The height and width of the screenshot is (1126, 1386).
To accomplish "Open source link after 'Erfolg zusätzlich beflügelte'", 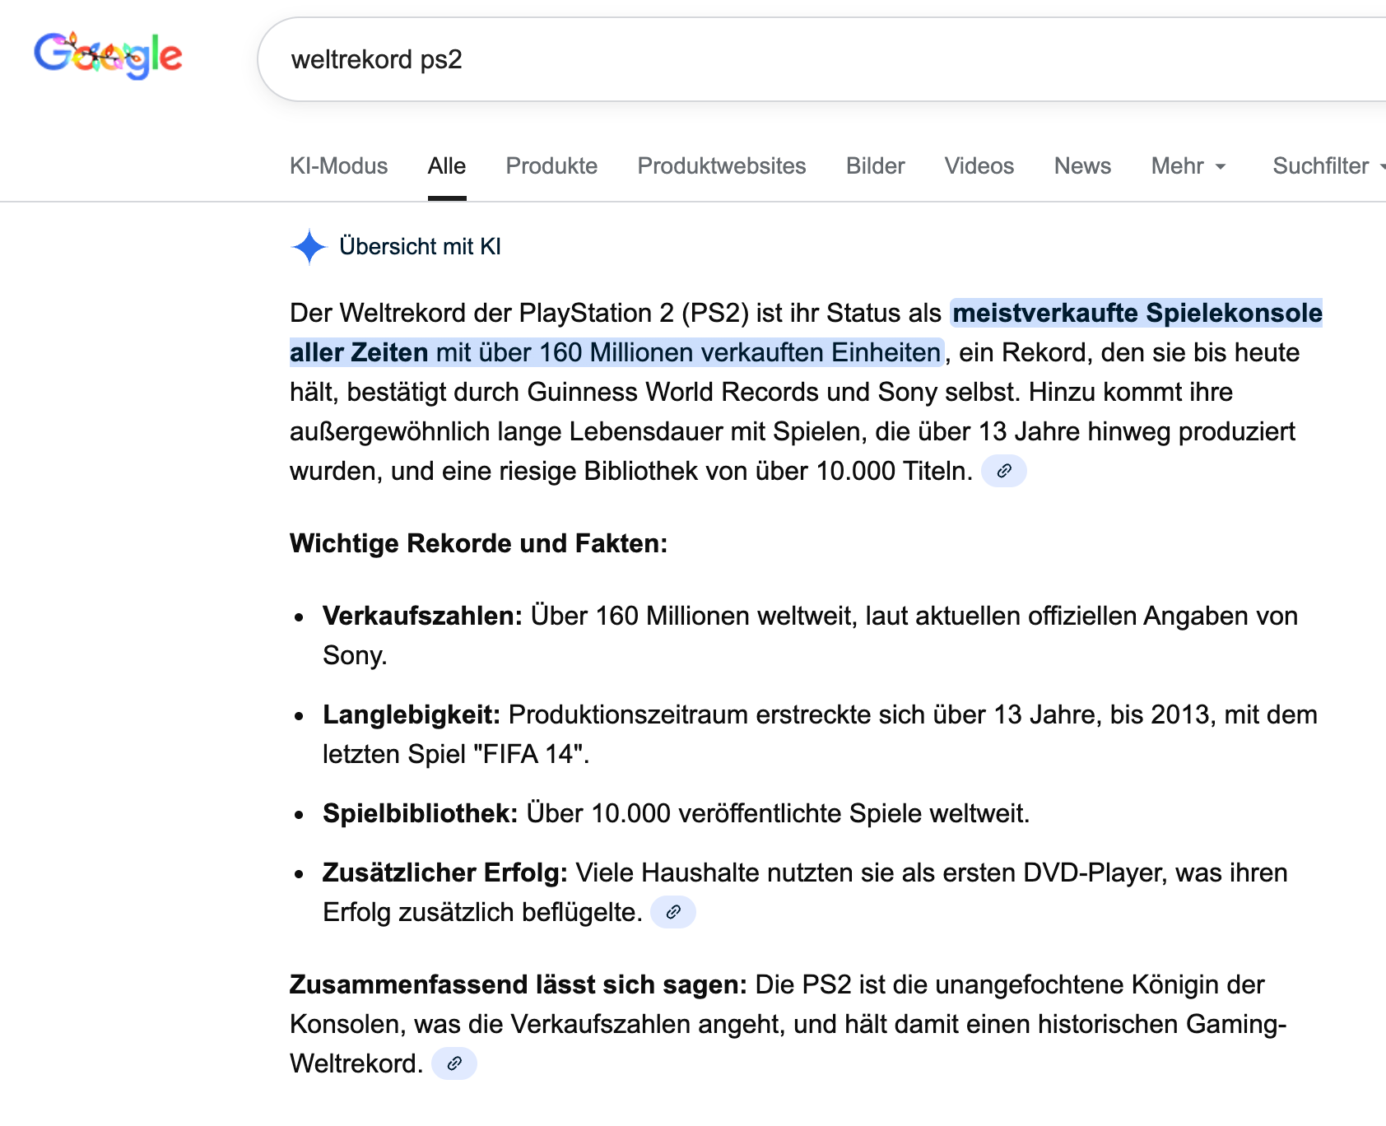I will pyautogui.click(x=672, y=913).
